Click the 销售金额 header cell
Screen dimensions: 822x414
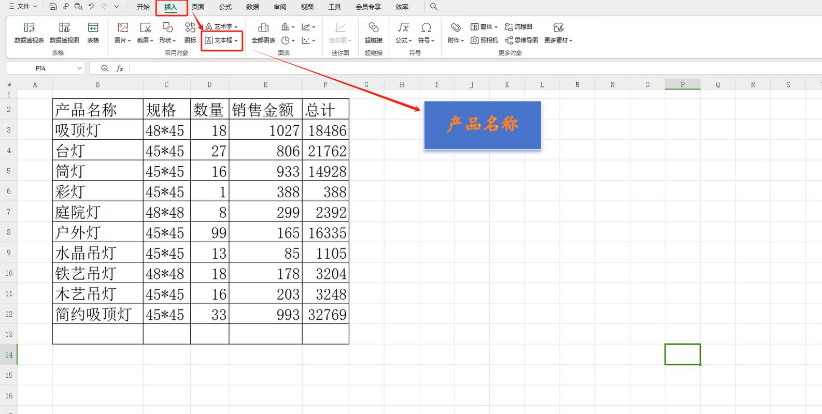point(265,110)
